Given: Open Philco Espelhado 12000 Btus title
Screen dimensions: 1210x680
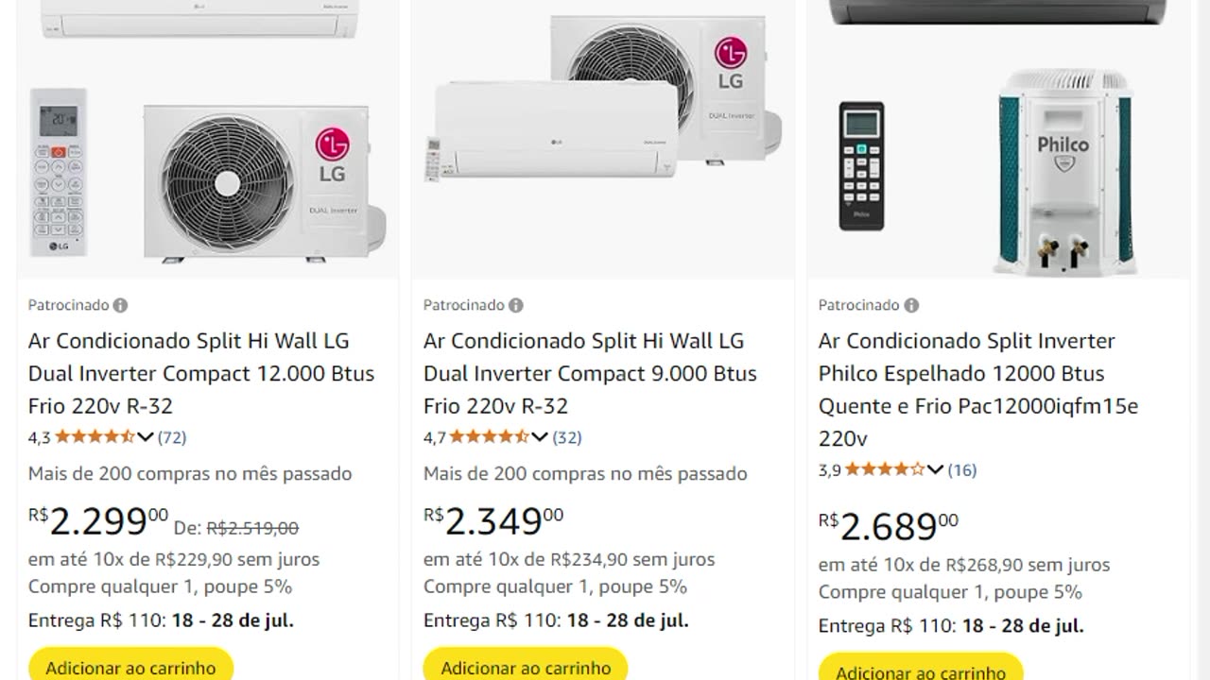Looking at the screenshot, I should pyautogui.click(x=977, y=389).
